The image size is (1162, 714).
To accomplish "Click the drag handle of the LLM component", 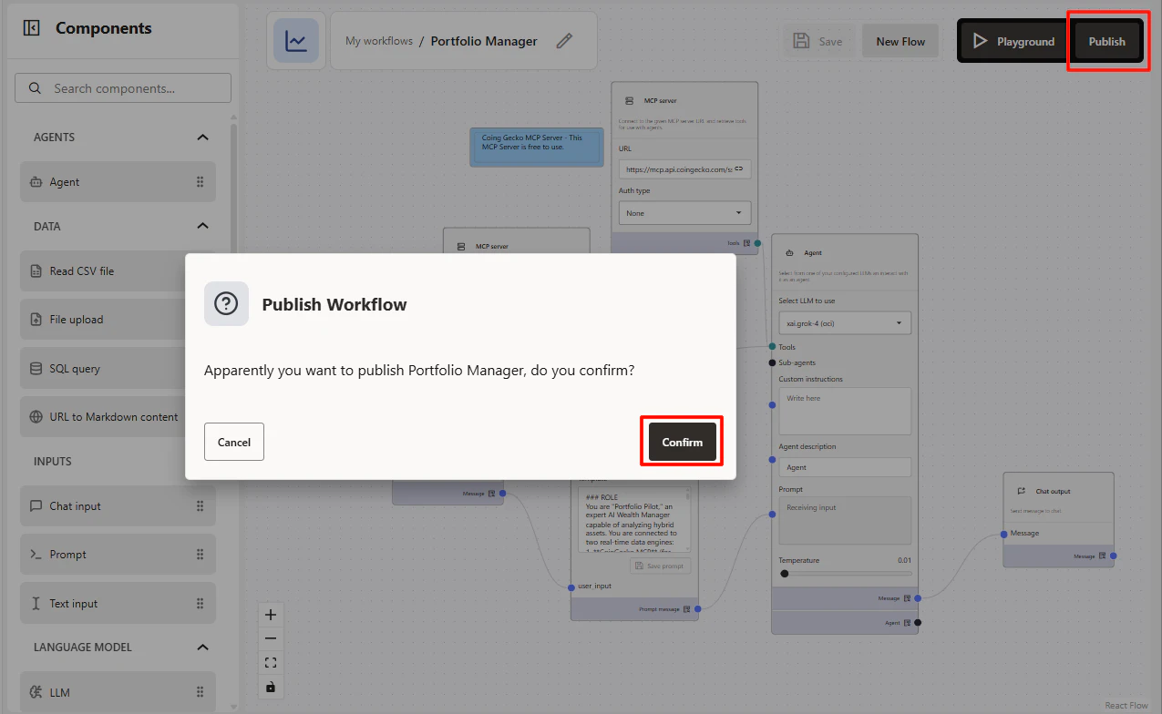I will coord(201,692).
